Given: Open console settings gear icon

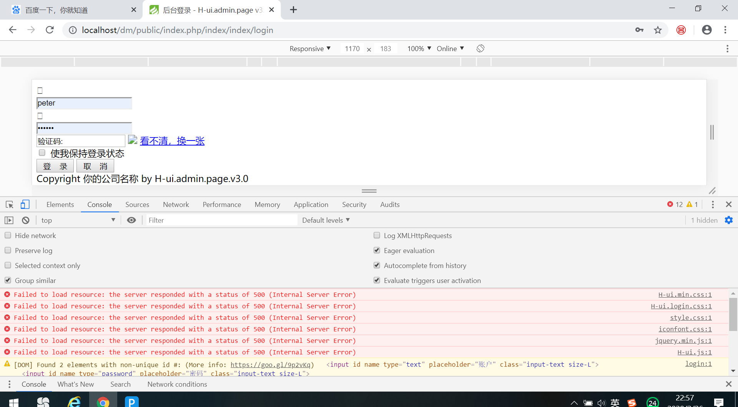Looking at the screenshot, I should 728,220.
